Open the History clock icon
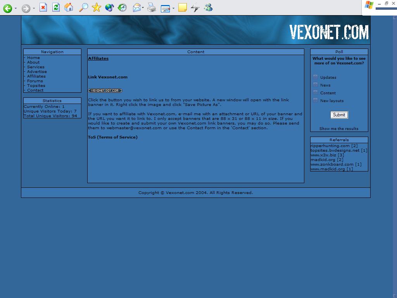This screenshot has width=397, height=298. pyautogui.click(x=123, y=7)
